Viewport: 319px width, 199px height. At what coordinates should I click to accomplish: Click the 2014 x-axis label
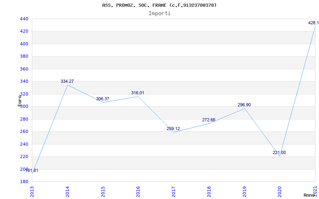pos(67,192)
